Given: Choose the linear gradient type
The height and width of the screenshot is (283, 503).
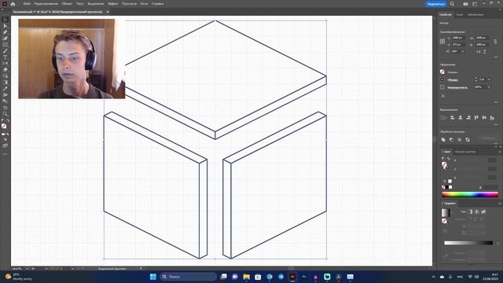Looking at the screenshot, I should coord(470,211).
